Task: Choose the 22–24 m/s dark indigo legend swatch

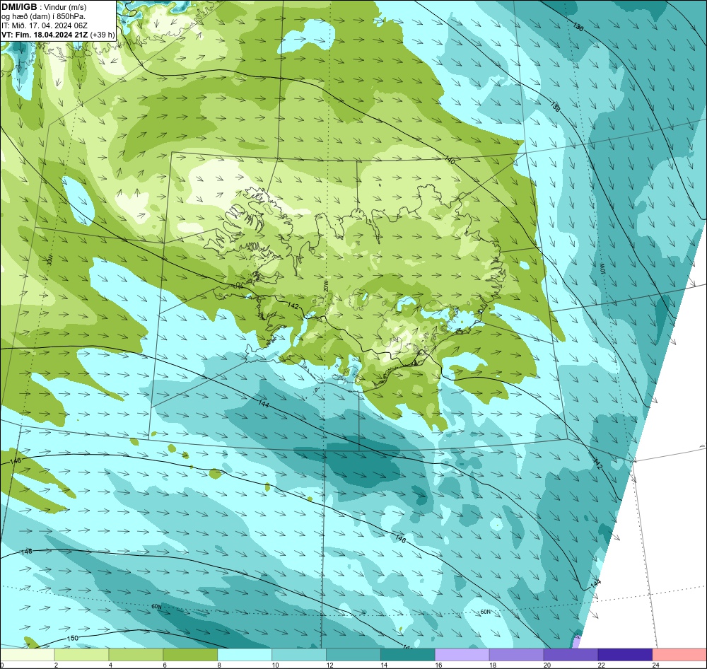Action: click(625, 655)
